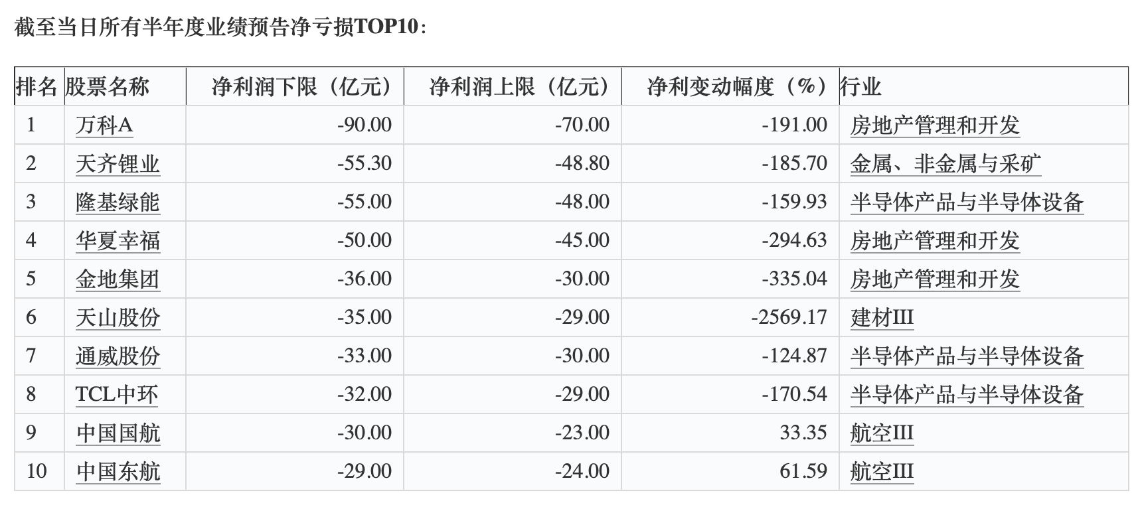Viewport: 1138px width, 511px height.
Task: Open 半导体产品与半导体设备 industry link for 隆基绿能
Action: tap(967, 202)
